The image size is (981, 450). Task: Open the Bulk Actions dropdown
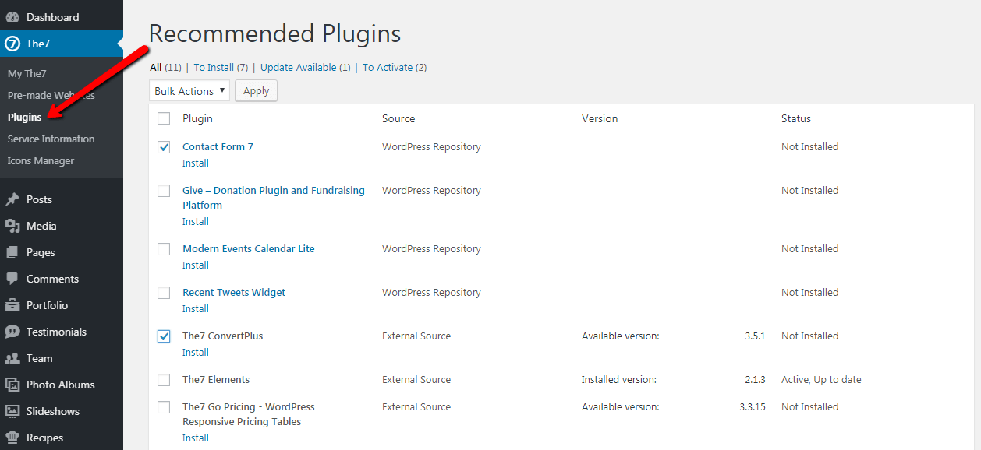(189, 90)
